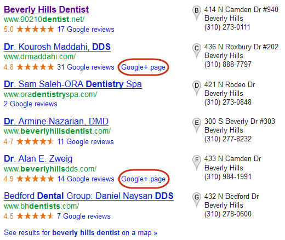Image resolution: width=285 pixels, height=240 pixels.
Task: Open Dr. Alan E. Zweig listing
Action: (x=38, y=159)
